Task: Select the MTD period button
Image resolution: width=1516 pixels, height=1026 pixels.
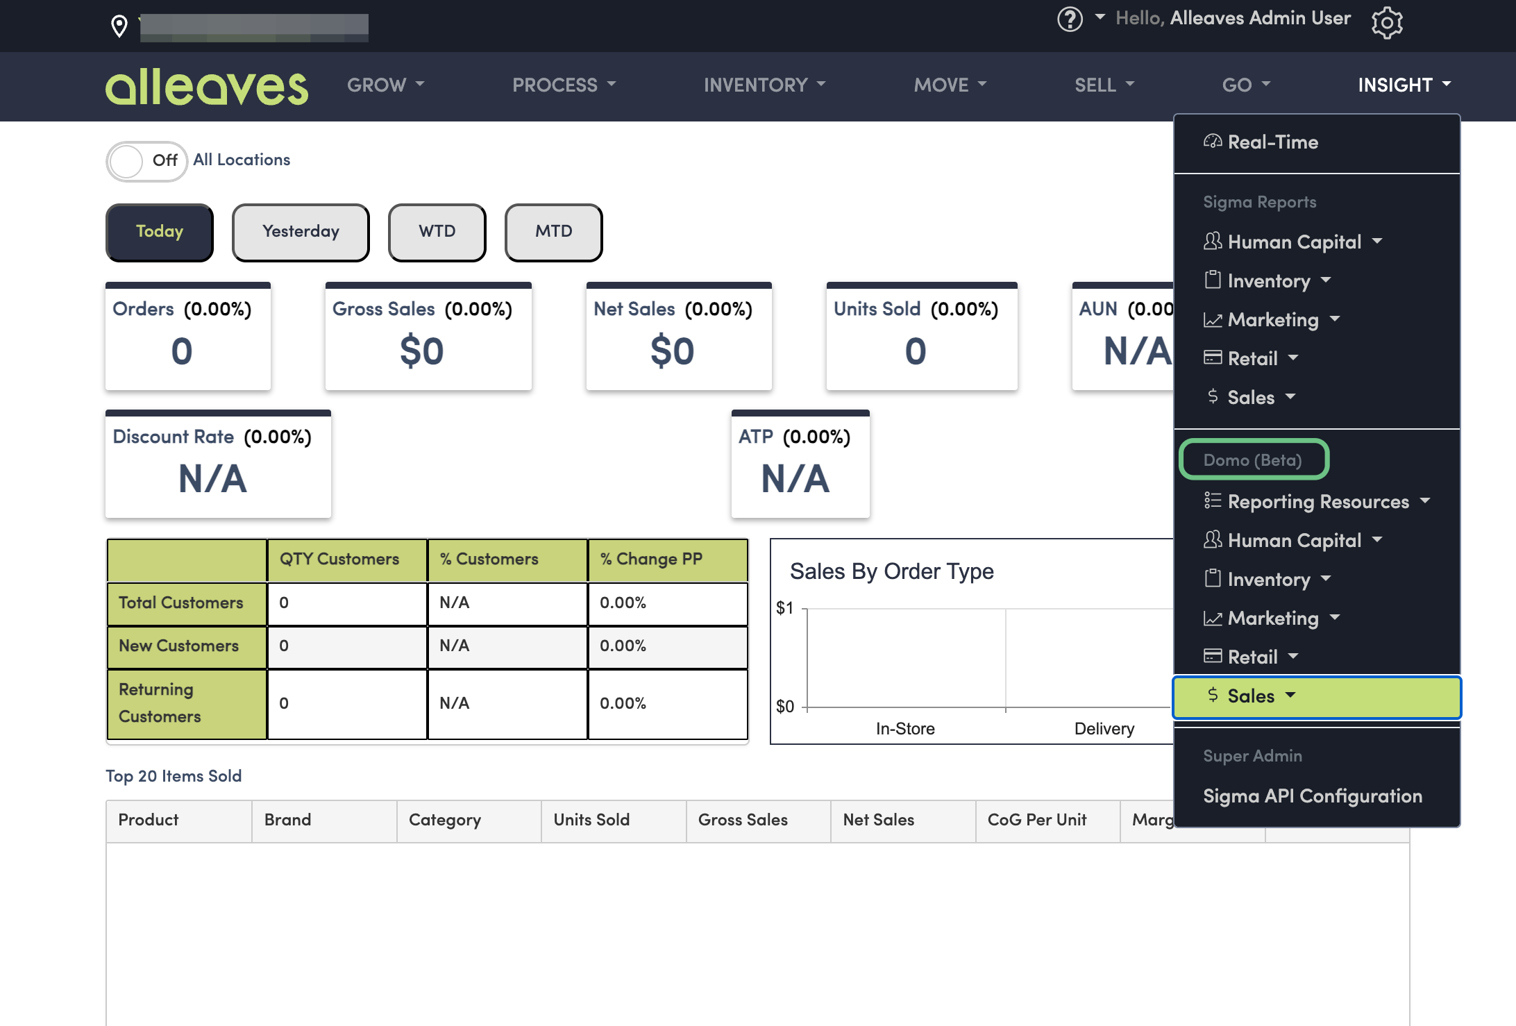Action: (x=554, y=232)
